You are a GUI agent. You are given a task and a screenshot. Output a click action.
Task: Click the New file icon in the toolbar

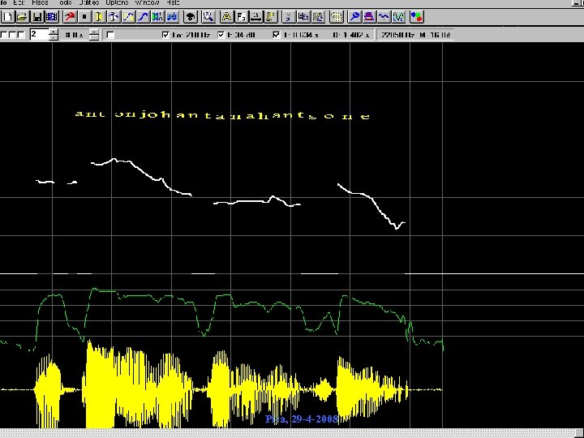click(8, 17)
